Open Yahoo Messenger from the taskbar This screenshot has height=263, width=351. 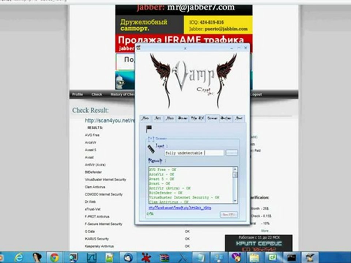237,258
